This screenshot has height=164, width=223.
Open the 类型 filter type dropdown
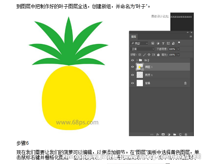click(139, 43)
